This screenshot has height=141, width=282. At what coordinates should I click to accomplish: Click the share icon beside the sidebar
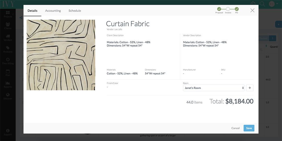coord(21,18)
